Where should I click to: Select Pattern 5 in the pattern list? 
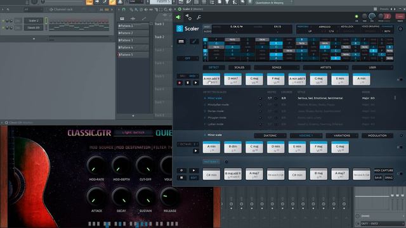tap(133, 55)
